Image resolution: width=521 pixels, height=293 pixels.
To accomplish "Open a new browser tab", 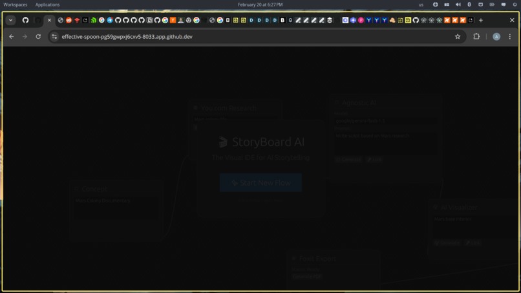I will tap(481, 20).
